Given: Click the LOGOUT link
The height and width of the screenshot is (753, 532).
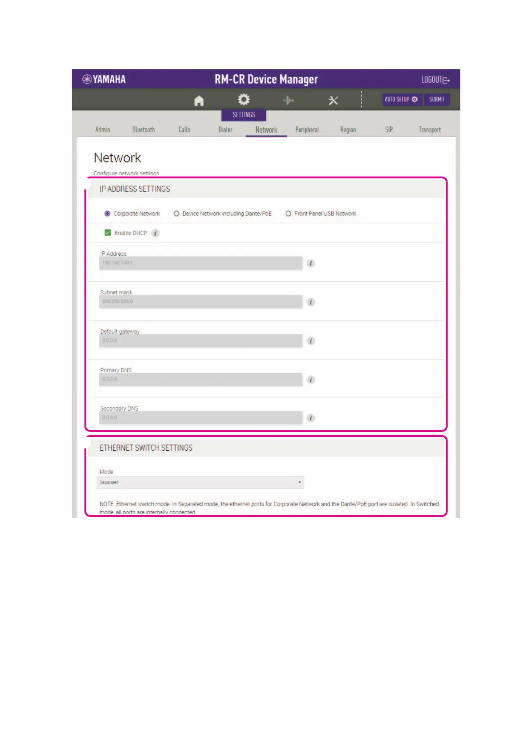Looking at the screenshot, I should click(435, 80).
